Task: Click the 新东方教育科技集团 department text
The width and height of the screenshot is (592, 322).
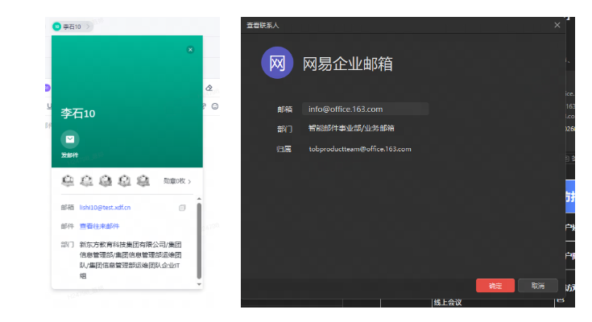Action: [x=130, y=260]
